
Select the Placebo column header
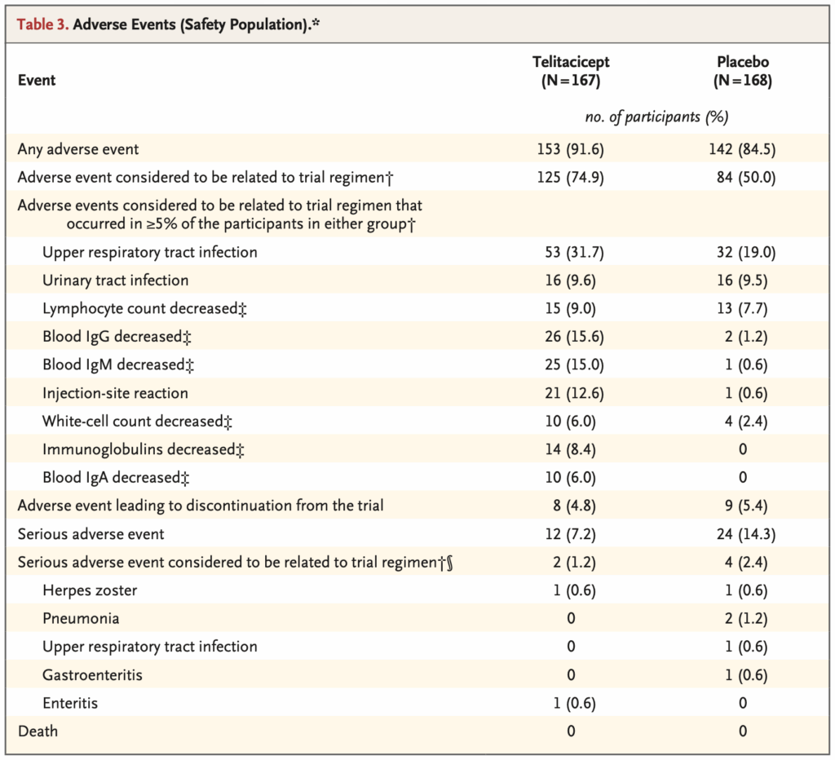point(742,71)
